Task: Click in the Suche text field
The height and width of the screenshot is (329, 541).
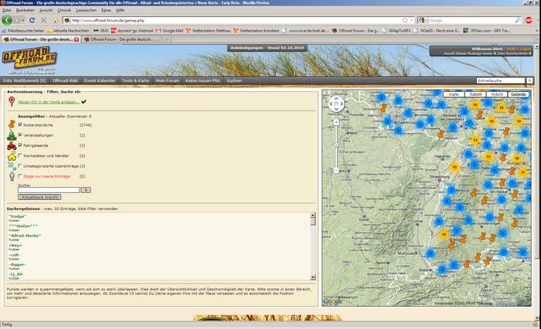Action: (49, 190)
